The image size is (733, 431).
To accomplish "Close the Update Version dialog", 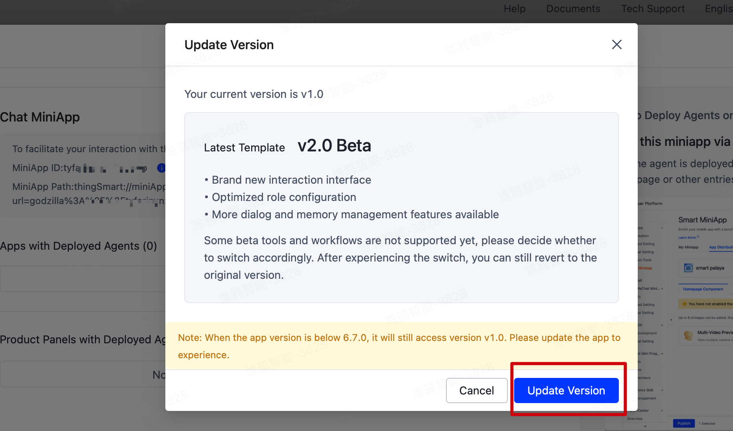I will (616, 44).
